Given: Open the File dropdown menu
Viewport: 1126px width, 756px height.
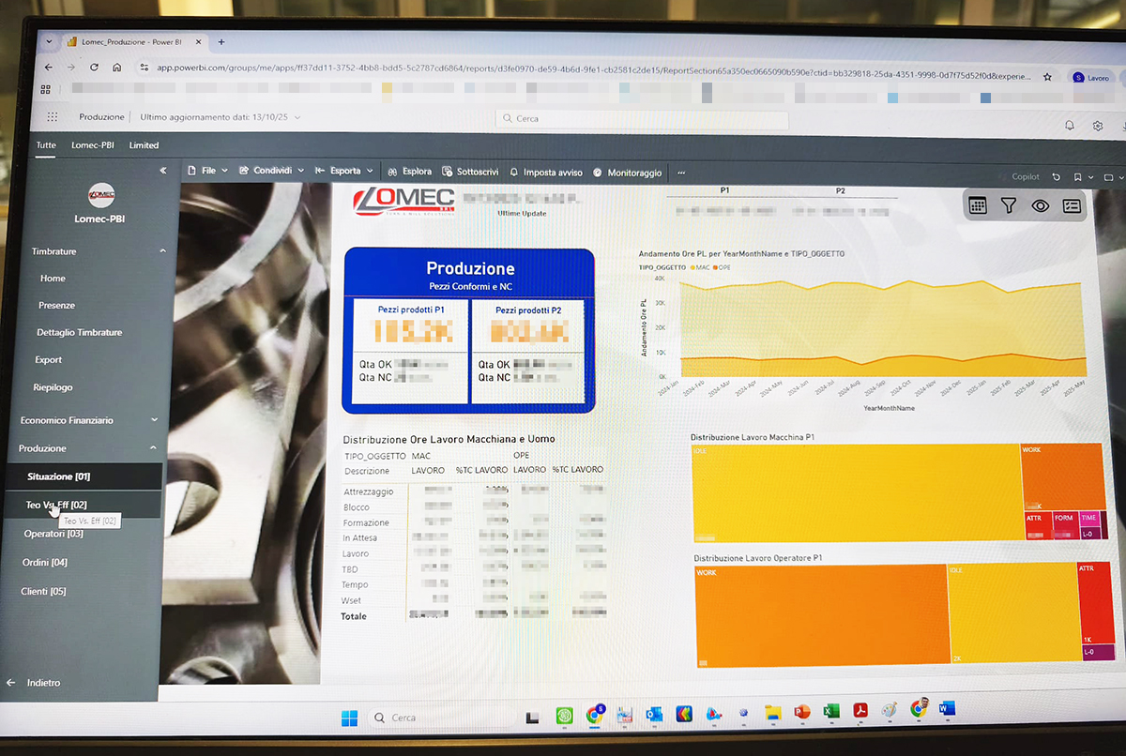Looking at the screenshot, I should 206,171.
